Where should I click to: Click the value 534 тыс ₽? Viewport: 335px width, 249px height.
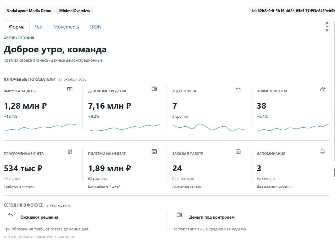23,168
